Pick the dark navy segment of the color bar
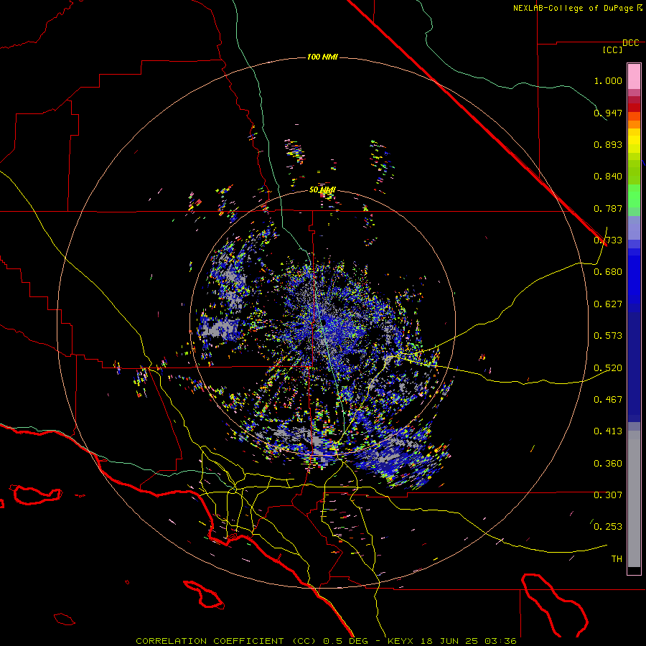 634,367
